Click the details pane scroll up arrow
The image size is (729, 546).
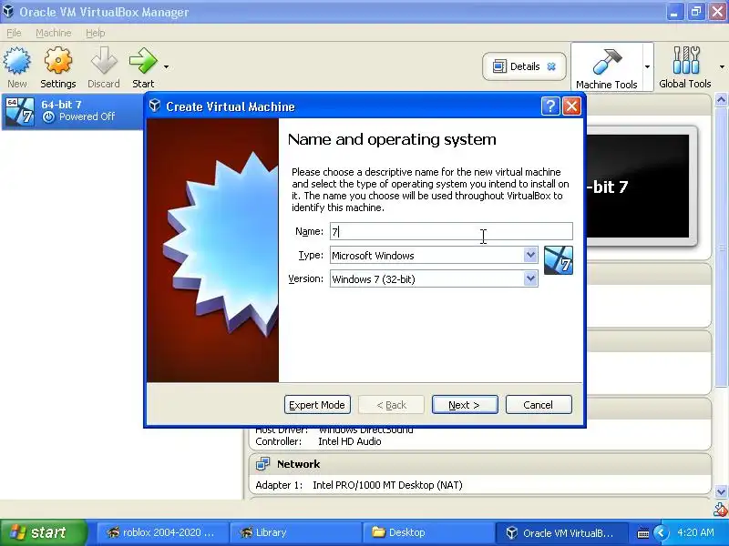point(721,99)
